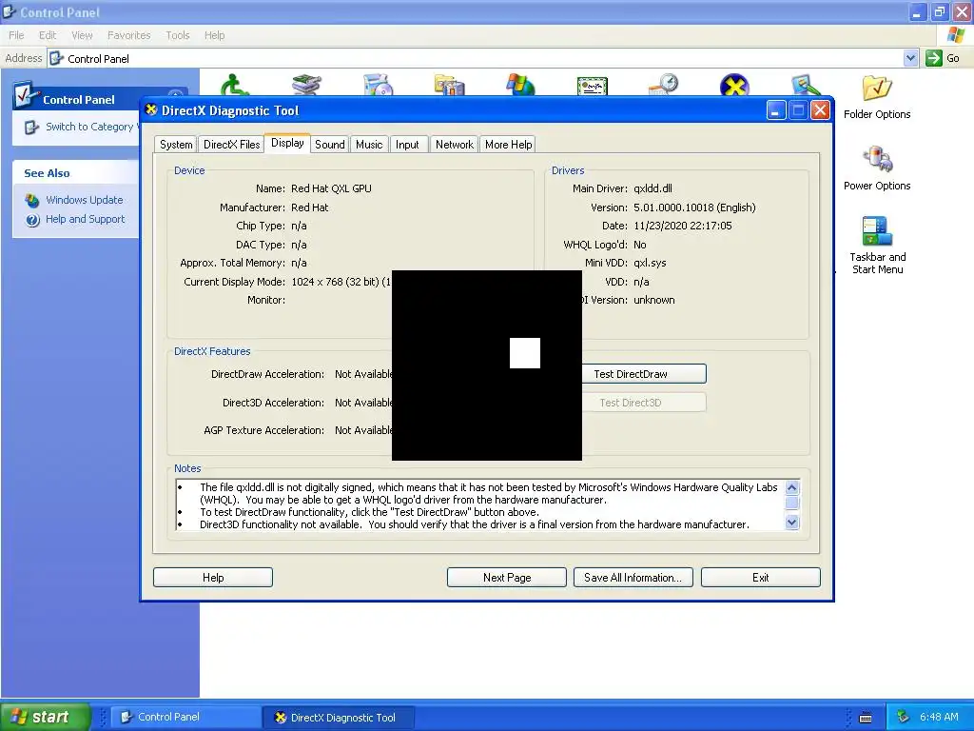Minimize the DirectX Diagnostic Tool window
Viewport: 974px width, 731px height.
[775, 110]
